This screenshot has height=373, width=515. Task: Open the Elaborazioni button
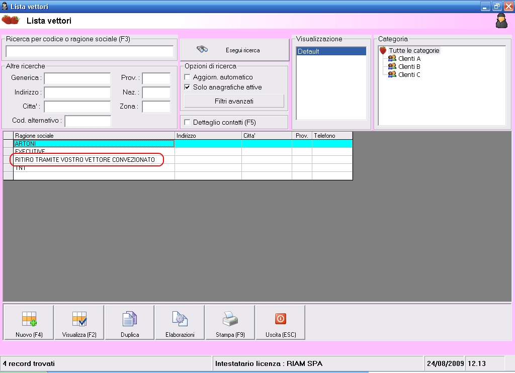(180, 322)
